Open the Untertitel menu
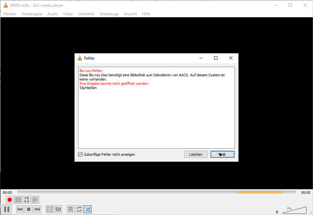Image resolution: width=313 pixels, height=215 pixels. click(x=86, y=14)
